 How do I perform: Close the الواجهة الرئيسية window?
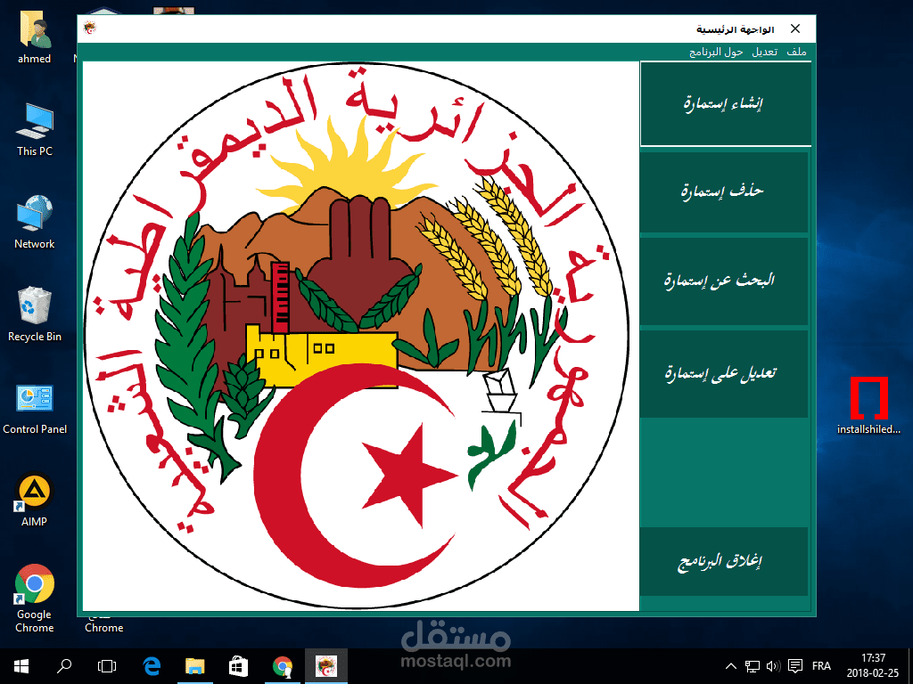pyautogui.click(x=795, y=28)
